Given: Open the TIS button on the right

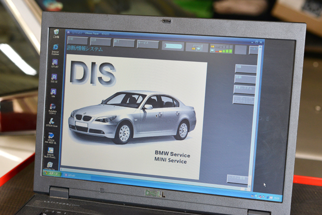Looking at the screenshot, I should [x=246, y=69].
